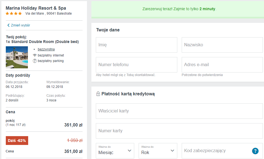This screenshot has height=159, width=264.
Task: Focus the Nazwisko input field
Action: pos(222,45)
